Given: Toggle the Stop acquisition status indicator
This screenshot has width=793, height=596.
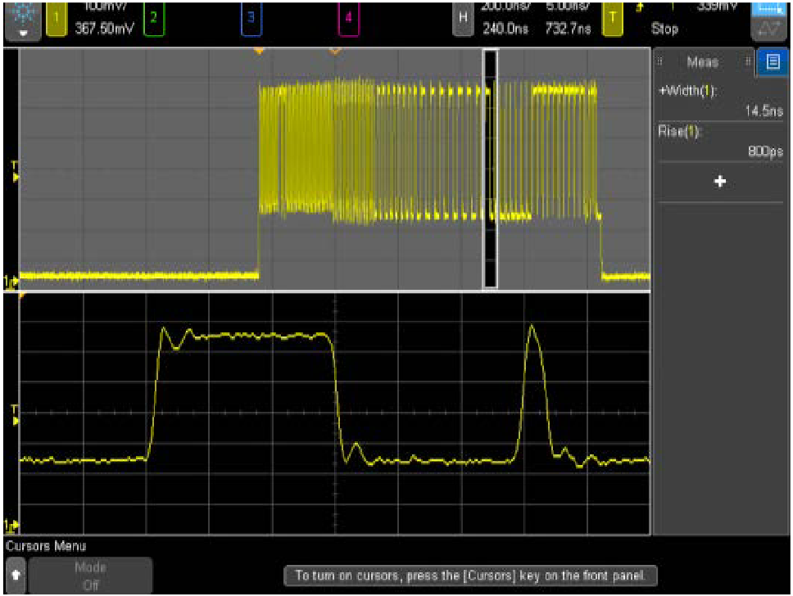Looking at the screenshot, I should tap(665, 29).
